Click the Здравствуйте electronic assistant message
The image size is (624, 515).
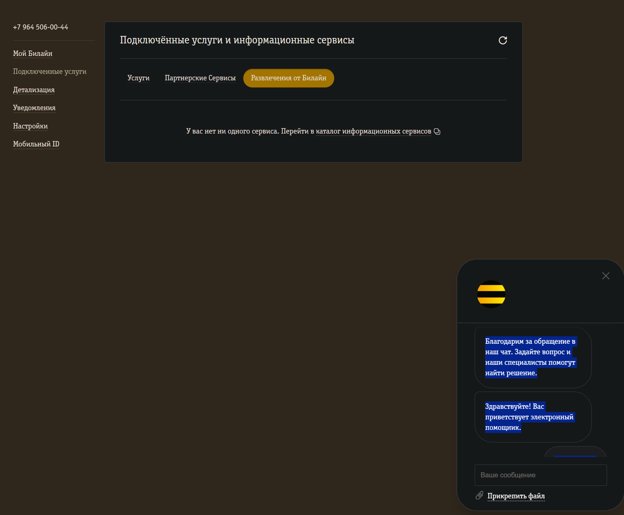[533, 417]
